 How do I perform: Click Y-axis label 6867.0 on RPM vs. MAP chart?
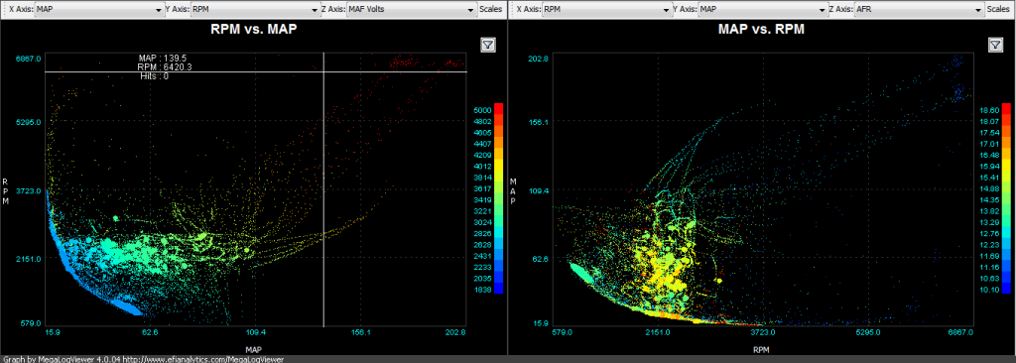(x=28, y=59)
